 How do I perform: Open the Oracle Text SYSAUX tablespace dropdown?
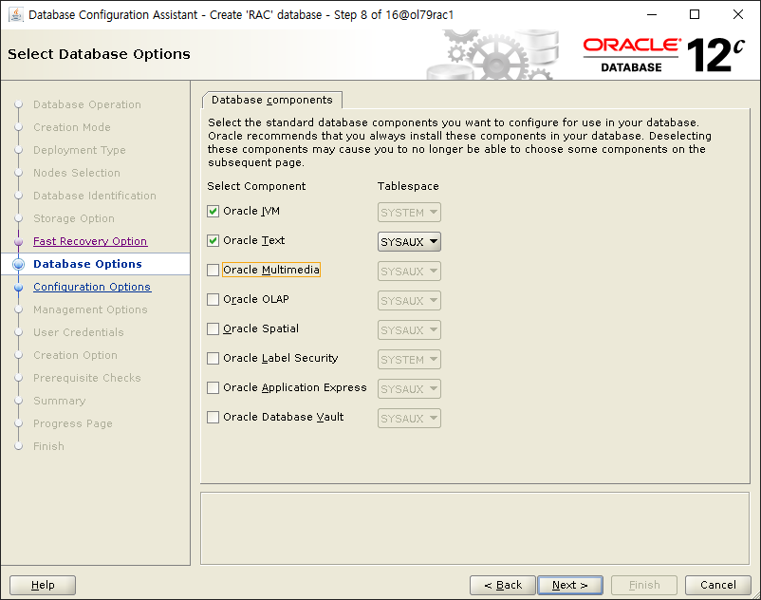coord(409,242)
